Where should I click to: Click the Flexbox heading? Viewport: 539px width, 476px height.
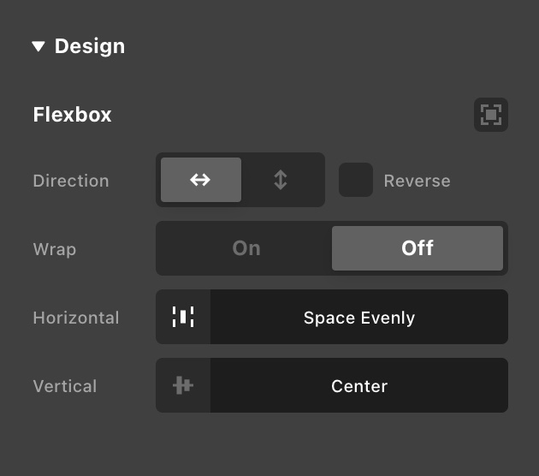[72, 115]
